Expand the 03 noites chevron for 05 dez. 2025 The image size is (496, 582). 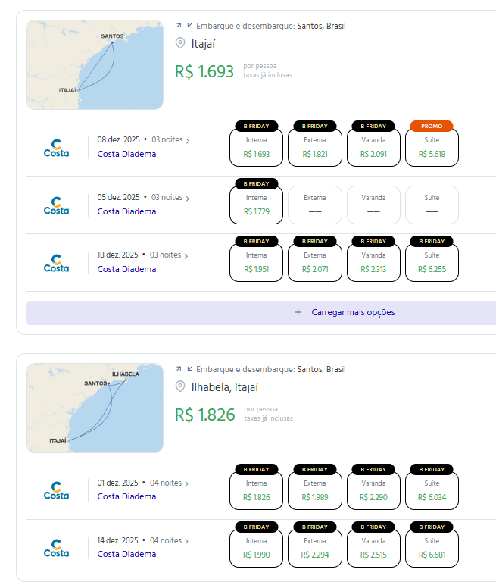188,198
